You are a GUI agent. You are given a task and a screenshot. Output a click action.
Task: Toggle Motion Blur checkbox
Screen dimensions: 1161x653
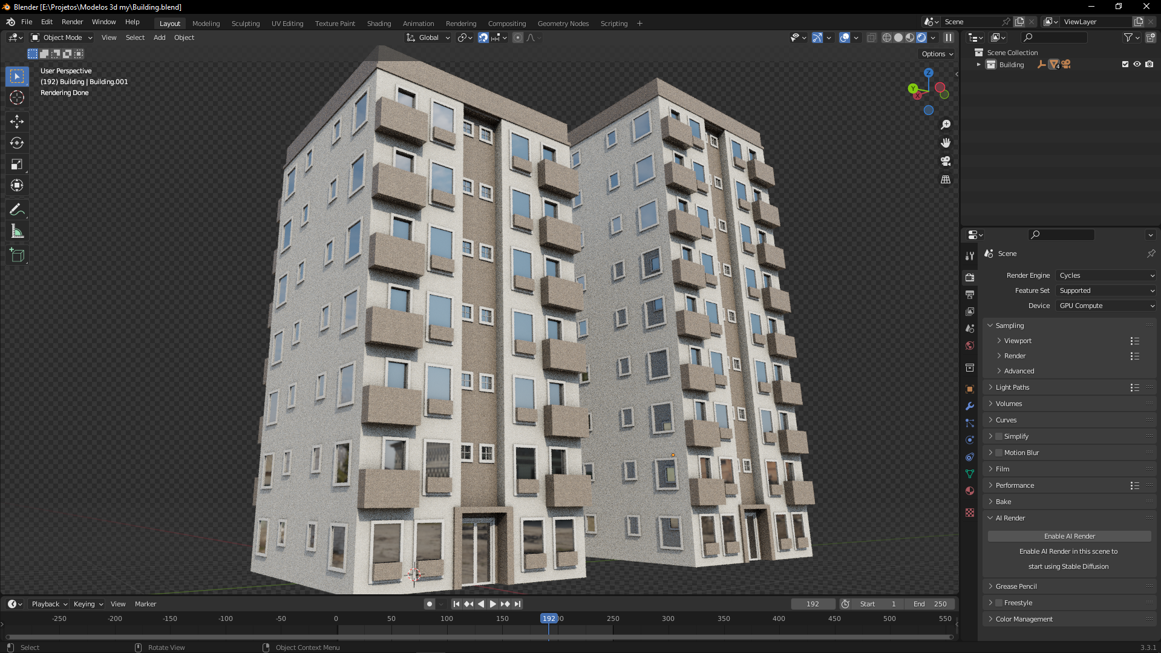999,453
